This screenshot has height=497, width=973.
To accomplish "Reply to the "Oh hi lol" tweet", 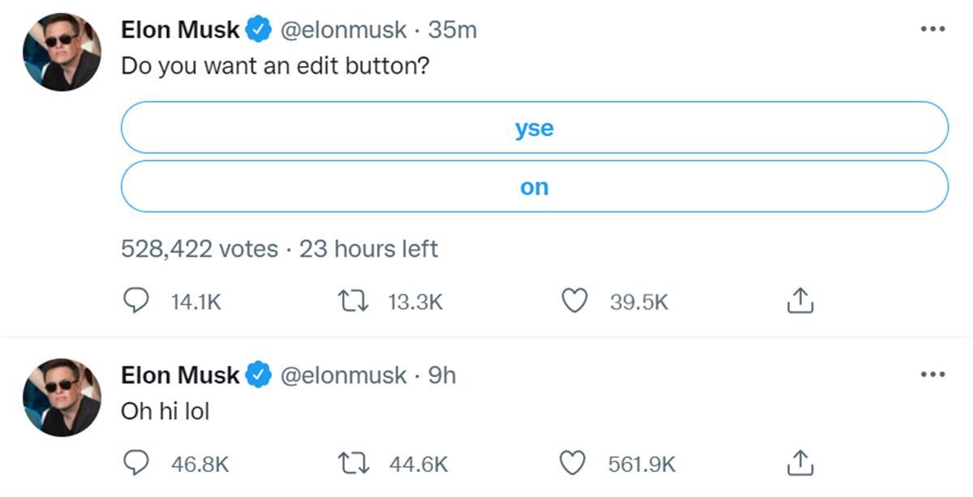I will click(136, 464).
